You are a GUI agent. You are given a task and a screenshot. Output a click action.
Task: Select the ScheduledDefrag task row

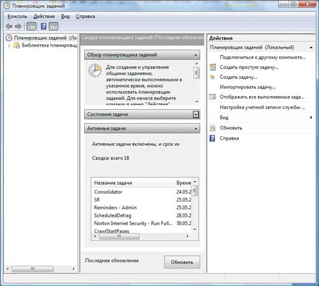pos(142,216)
